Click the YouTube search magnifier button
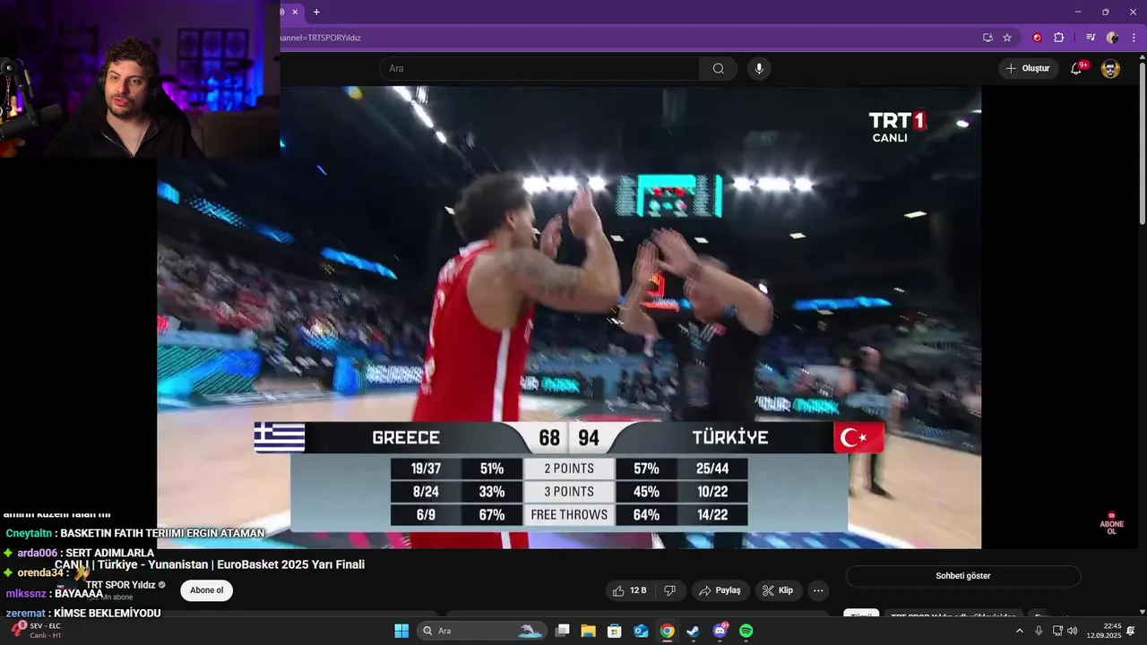The image size is (1147, 645). pyautogui.click(x=718, y=69)
